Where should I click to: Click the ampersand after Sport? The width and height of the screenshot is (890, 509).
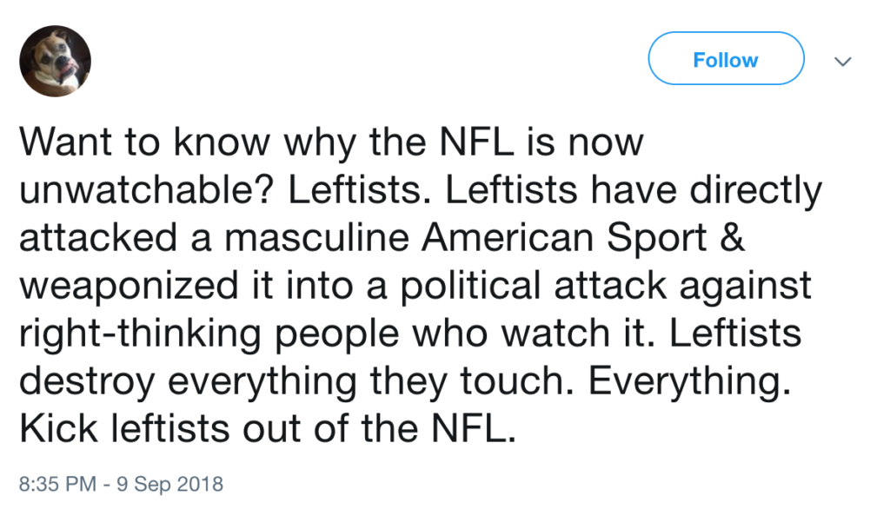pos(732,237)
